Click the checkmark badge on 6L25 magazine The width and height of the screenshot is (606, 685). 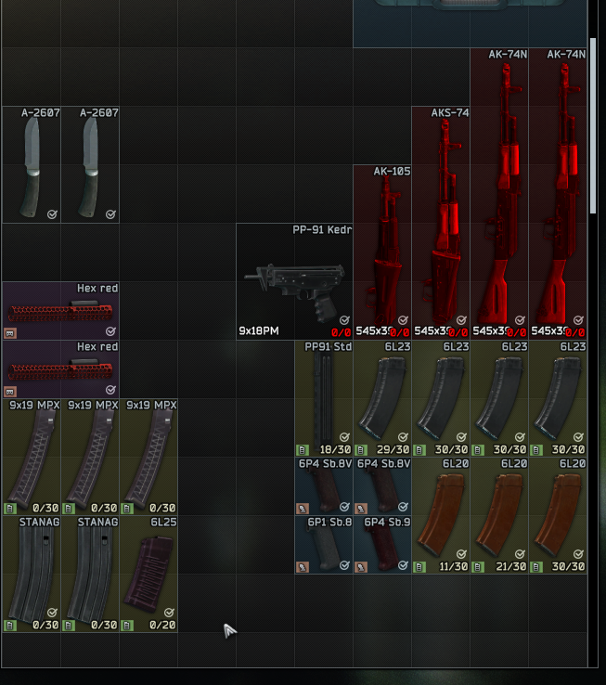pyautogui.click(x=169, y=613)
